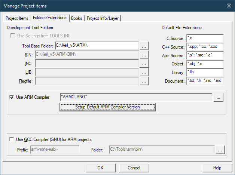Screen dimensions: 235x175
Task: Focus the Asm Source extensions field
Action: pyautogui.click(x=205, y=56)
